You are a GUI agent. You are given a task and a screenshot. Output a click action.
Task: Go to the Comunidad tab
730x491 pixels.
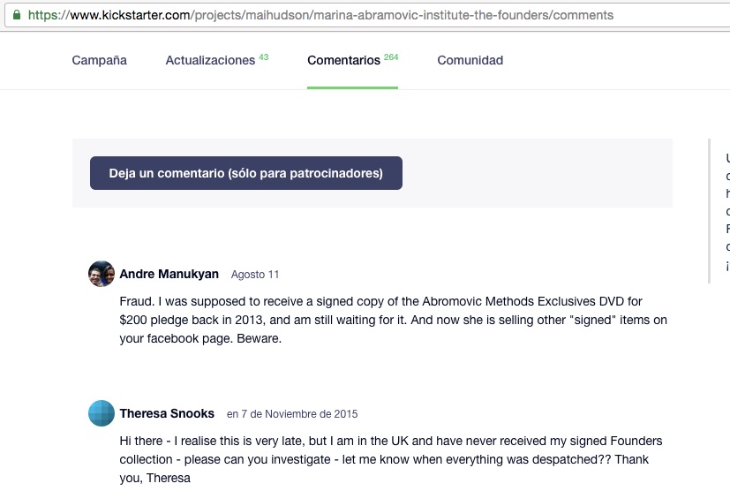pyautogui.click(x=470, y=61)
